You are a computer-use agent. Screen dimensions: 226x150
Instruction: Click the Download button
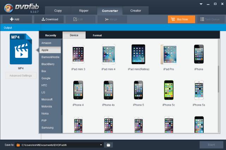[x=49, y=19]
